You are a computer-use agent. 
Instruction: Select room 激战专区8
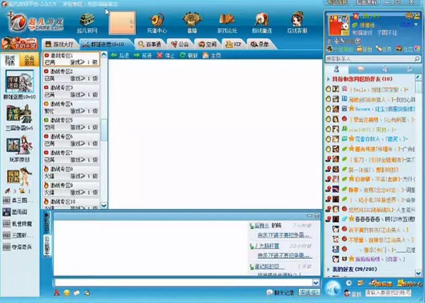(x=71, y=173)
